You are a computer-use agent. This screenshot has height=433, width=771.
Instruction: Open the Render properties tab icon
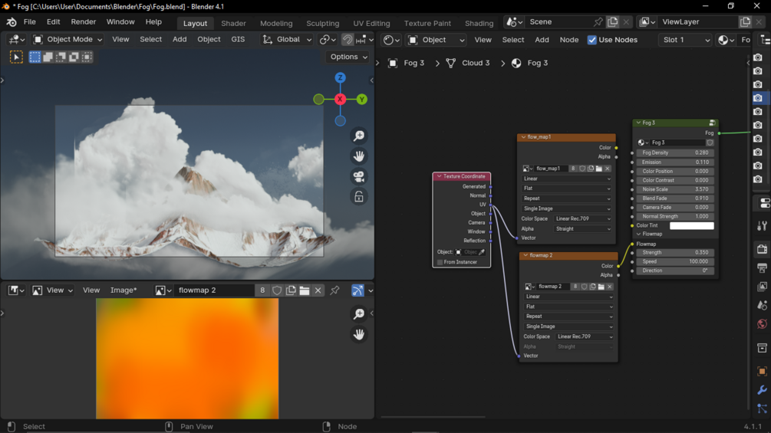[x=762, y=249]
